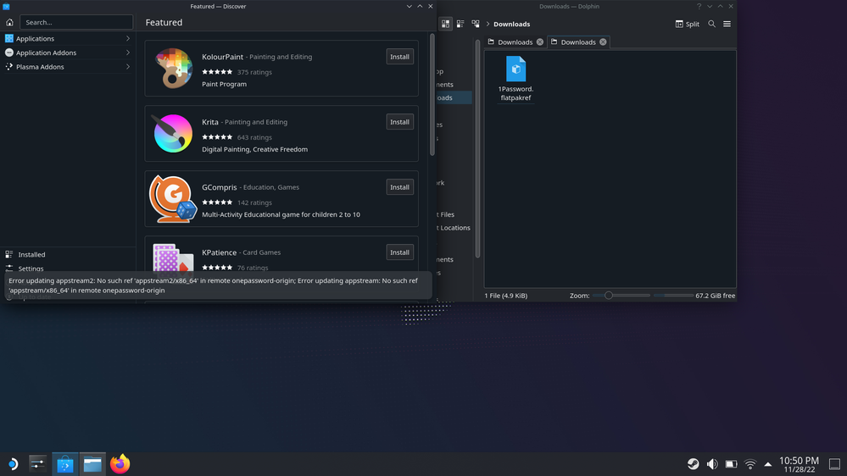The image size is (847, 476).
Task: Click the Discover home icon
Action: point(9,23)
